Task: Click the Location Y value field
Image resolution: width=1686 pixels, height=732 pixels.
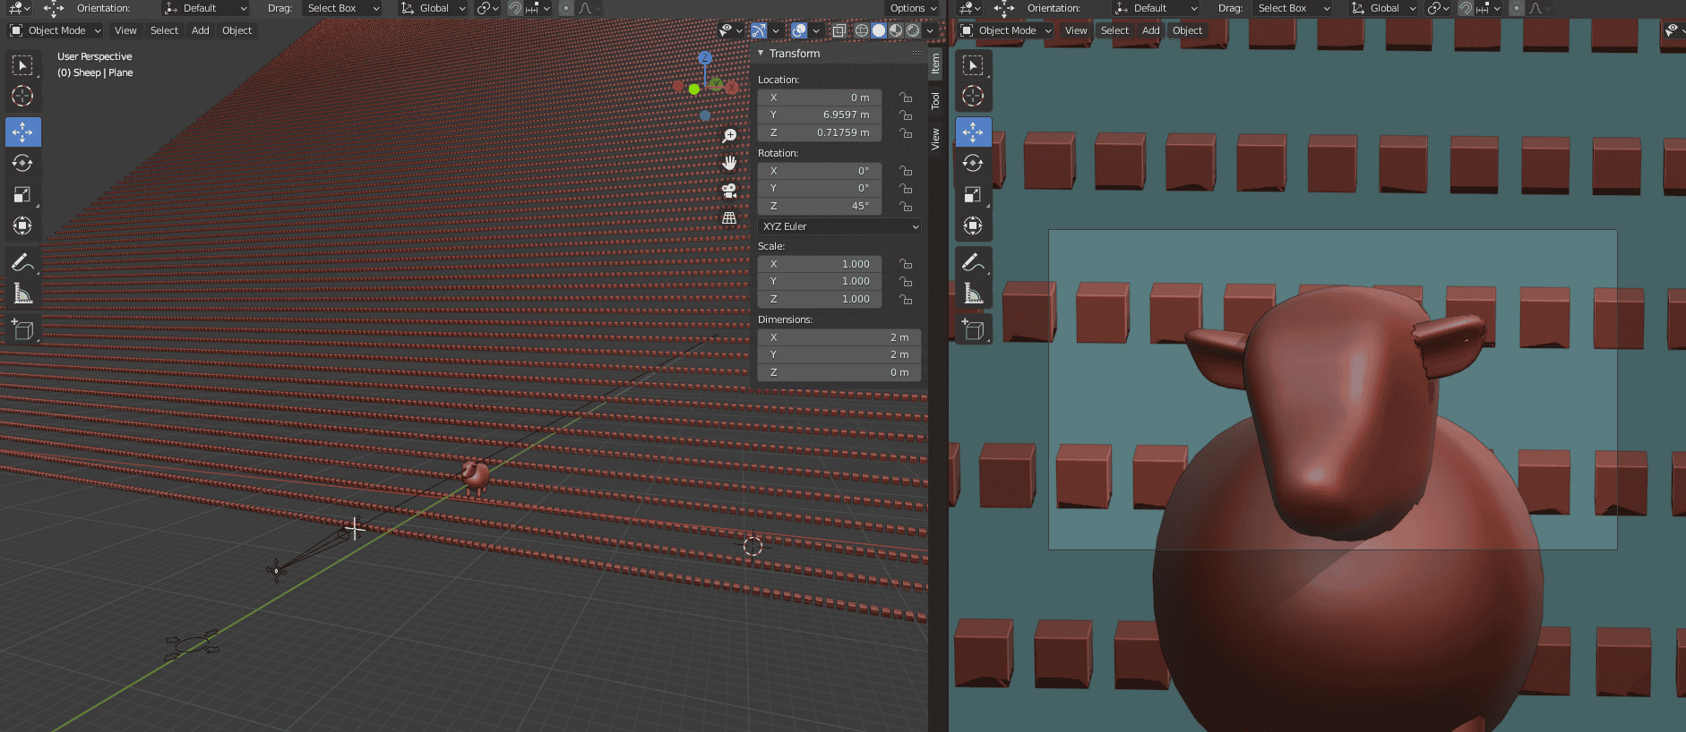Action: [x=820, y=115]
